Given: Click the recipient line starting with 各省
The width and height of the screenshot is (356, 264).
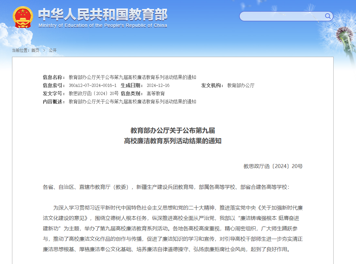Looking at the screenshot, I should pos(166,187).
